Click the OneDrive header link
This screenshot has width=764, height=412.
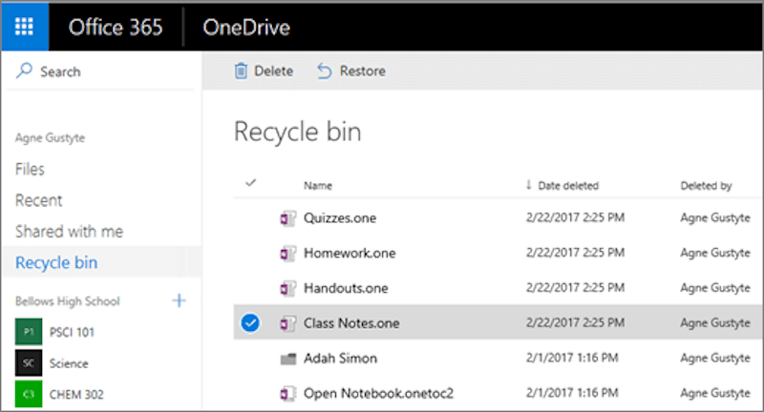coord(246,28)
